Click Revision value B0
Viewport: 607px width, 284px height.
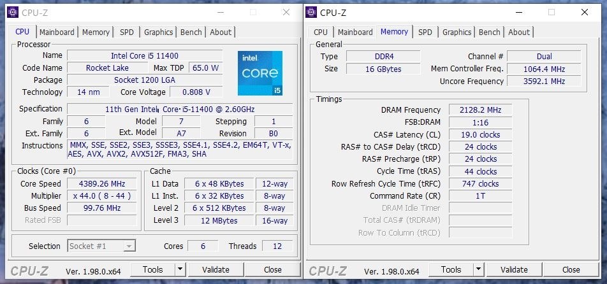(274, 133)
